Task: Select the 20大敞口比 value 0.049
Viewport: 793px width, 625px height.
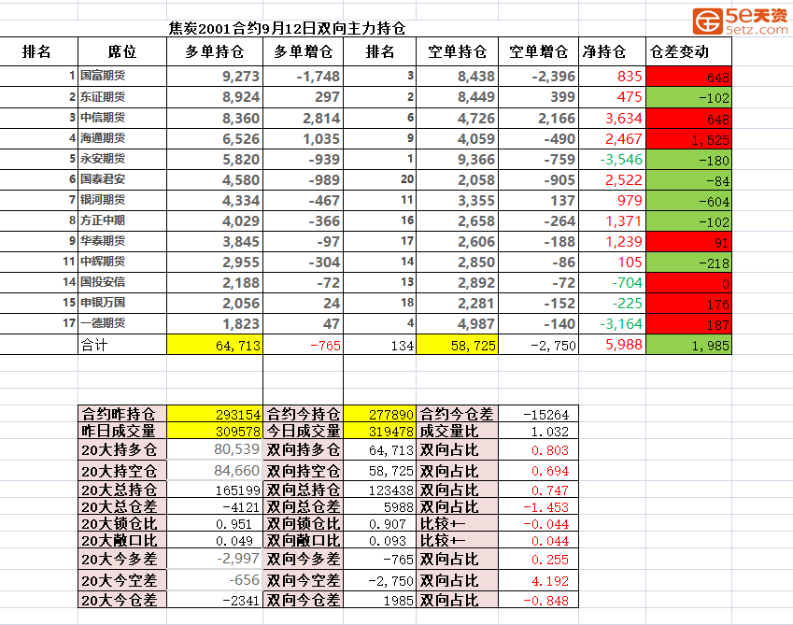Action: coord(215,540)
